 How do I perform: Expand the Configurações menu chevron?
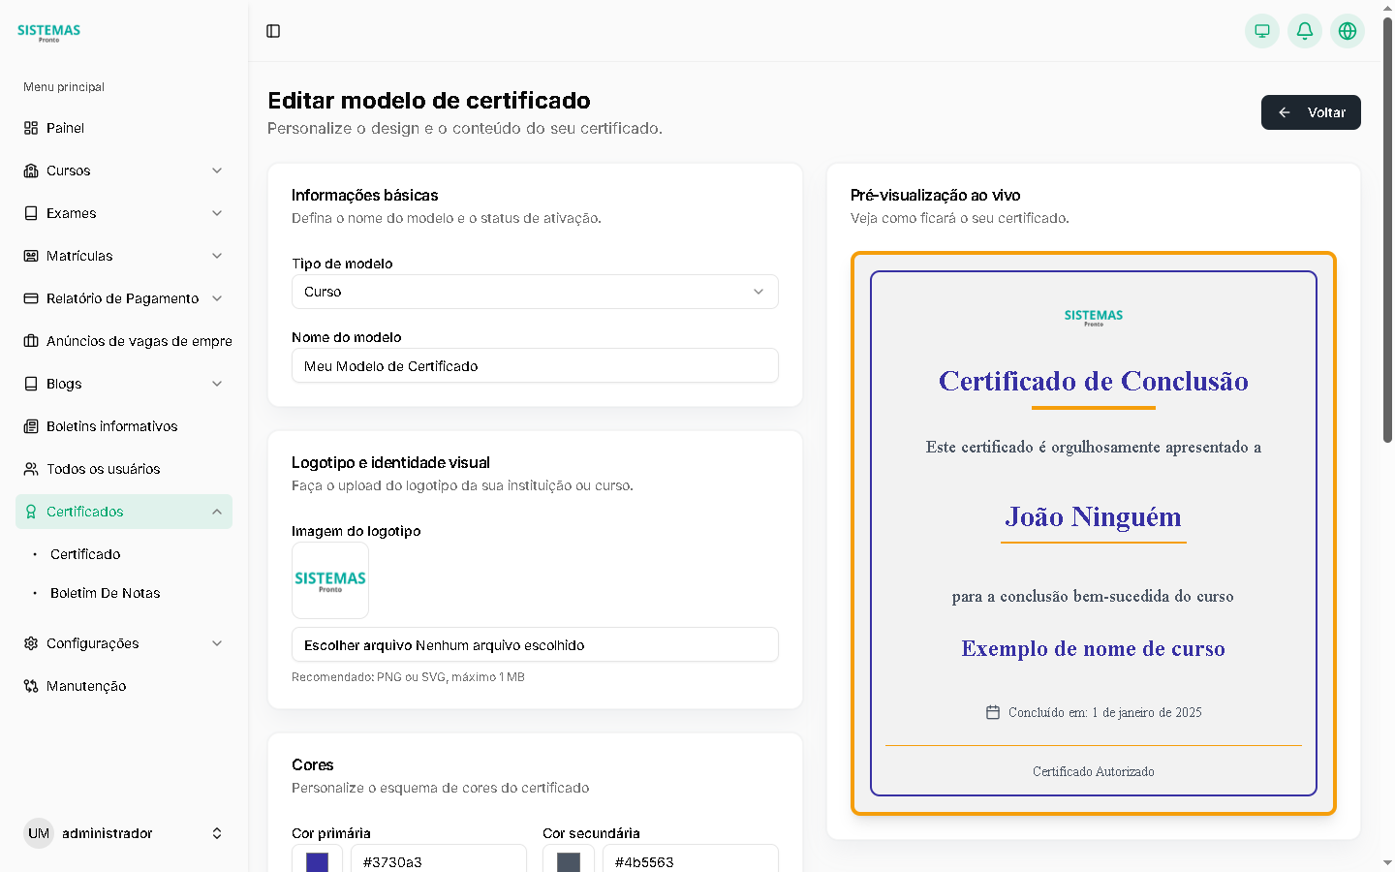tap(217, 643)
